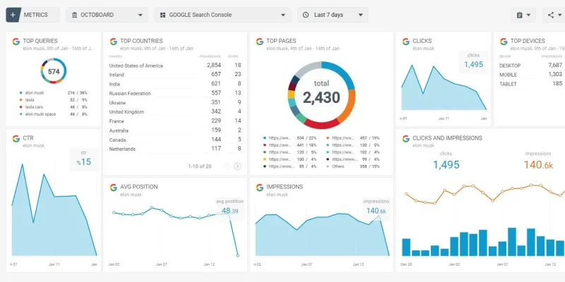The image size is (565, 282).
Task: Click the dashboard grid icon beside GOOGLE Search Console
Action: pyautogui.click(x=163, y=15)
